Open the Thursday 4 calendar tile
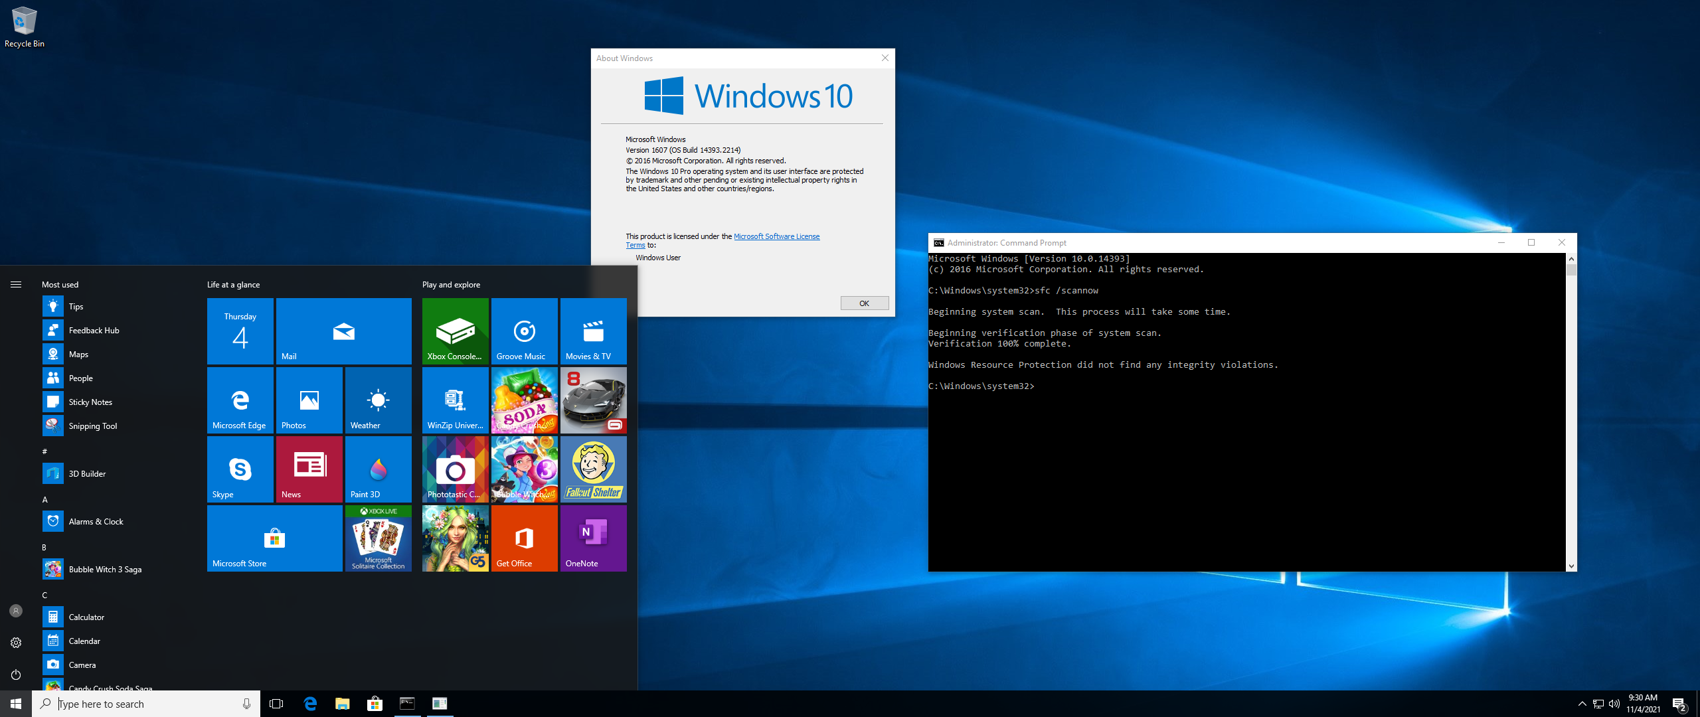The height and width of the screenshot is (717, 1700). coord(240,331)
